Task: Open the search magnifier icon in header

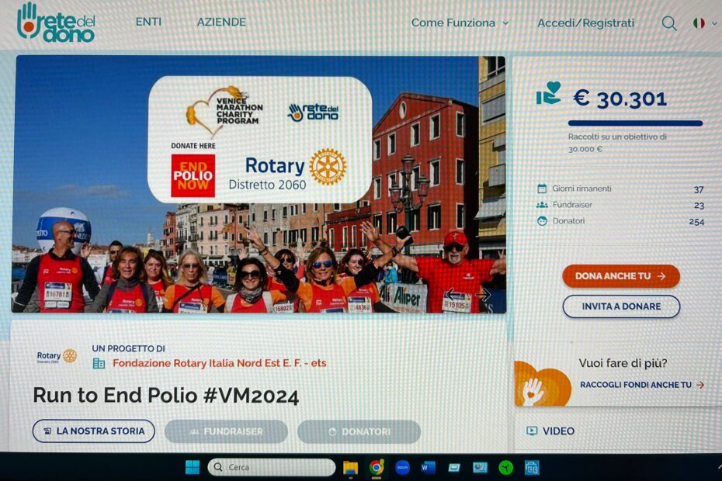Action: (x=668, y=23)
